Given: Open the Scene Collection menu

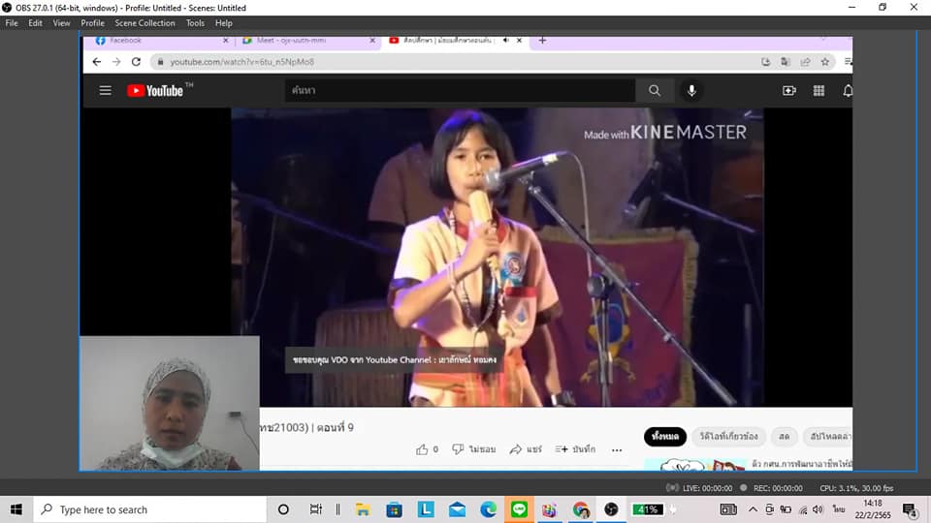Looking at the screenshot, I should coord(144,22).
